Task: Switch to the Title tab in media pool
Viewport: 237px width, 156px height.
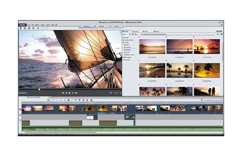Action: tap(145, 32)
